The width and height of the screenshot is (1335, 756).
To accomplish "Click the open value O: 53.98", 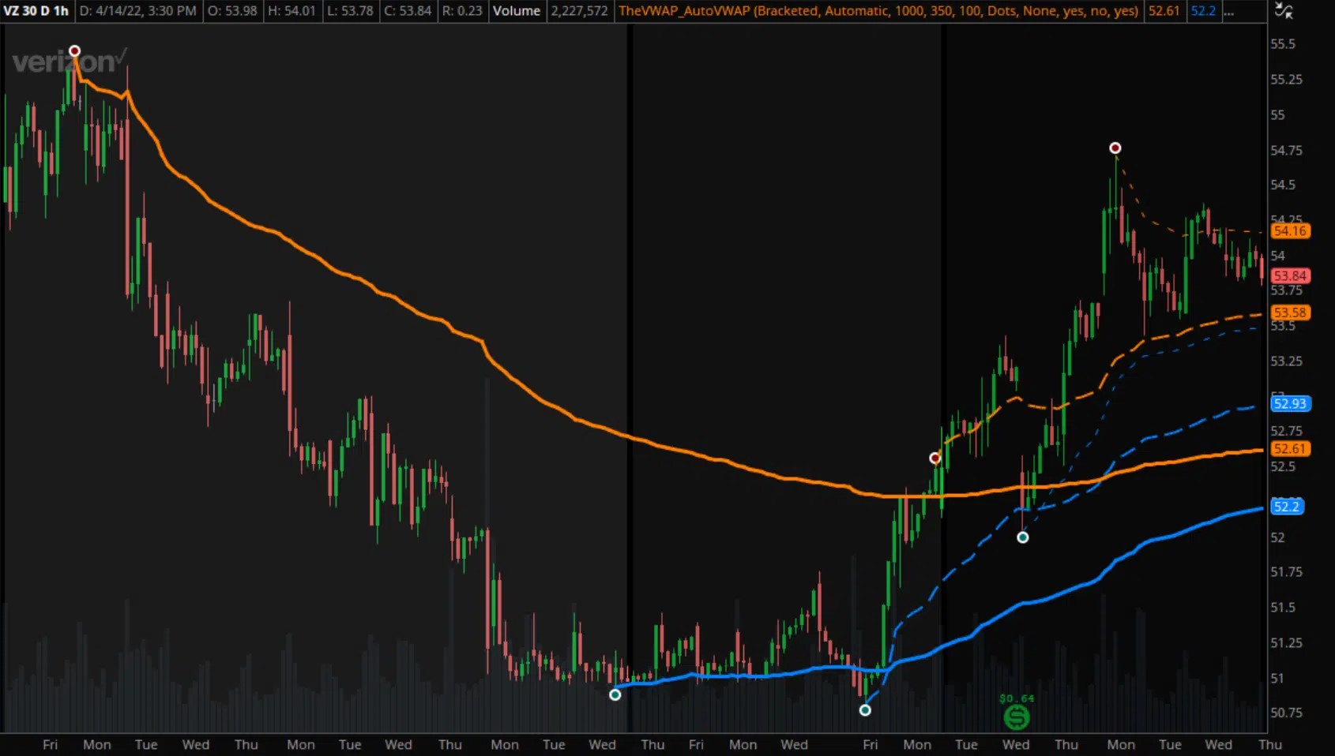I will (232, 11).
